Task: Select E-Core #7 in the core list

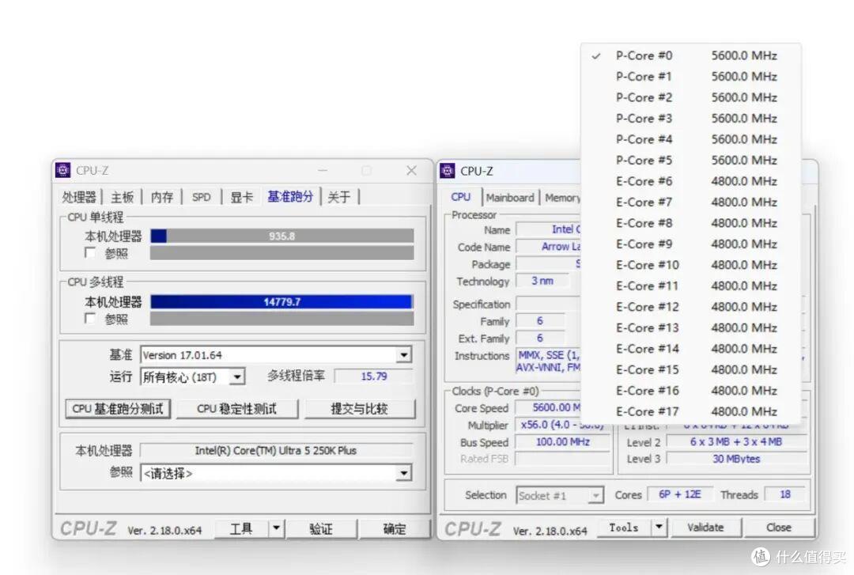Action: [690, 202]
